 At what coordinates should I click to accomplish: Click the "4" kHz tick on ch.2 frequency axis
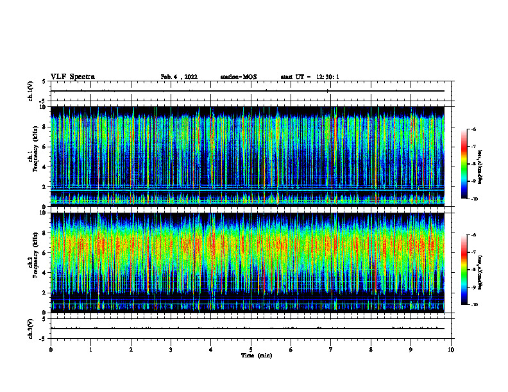coord(44,273)
